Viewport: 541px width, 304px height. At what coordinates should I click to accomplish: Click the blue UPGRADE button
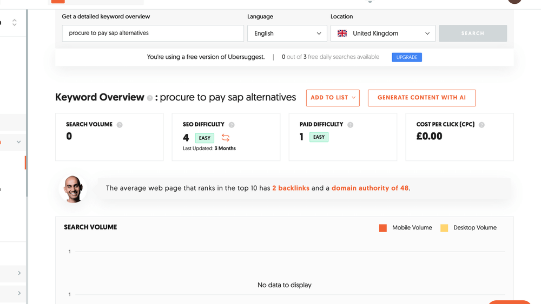coord(407,57)
